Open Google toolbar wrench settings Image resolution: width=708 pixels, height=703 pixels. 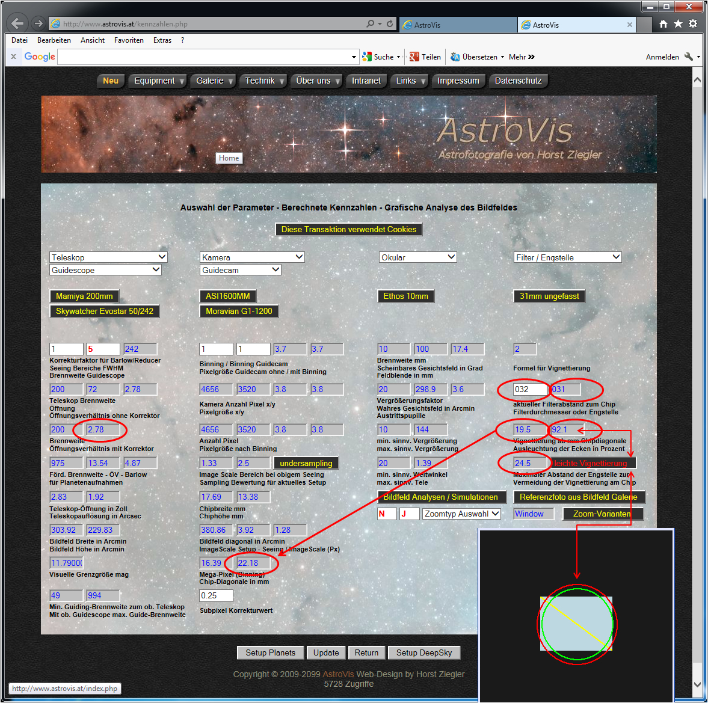coord(688,57)
